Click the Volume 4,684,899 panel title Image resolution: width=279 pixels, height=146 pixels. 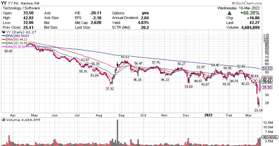coord(23,120)
